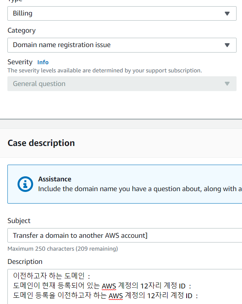Click into the Subject text field
Screen dimensions: 242x304
coord(125,235)
